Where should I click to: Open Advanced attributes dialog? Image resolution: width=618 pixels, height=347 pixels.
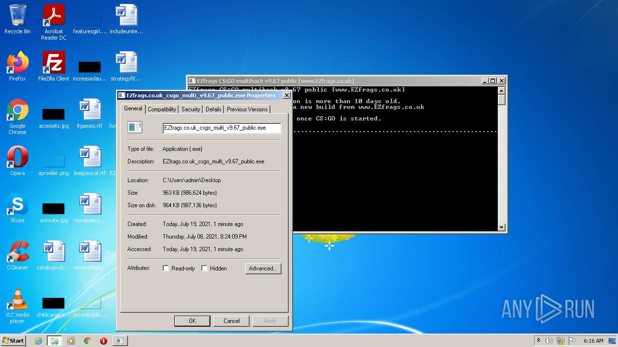(263, 268)
